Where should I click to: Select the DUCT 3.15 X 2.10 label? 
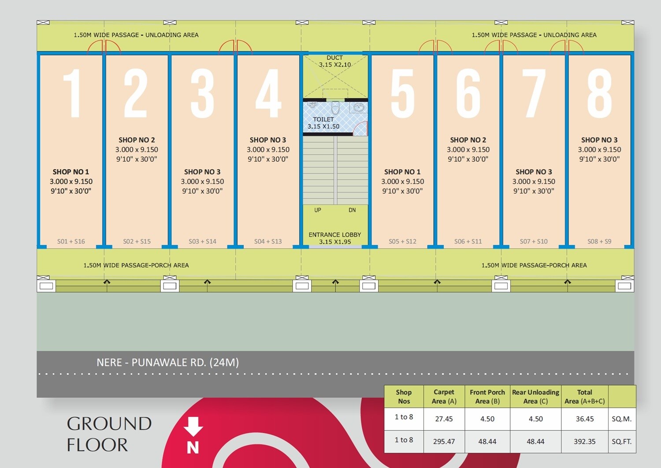point(334,60)
